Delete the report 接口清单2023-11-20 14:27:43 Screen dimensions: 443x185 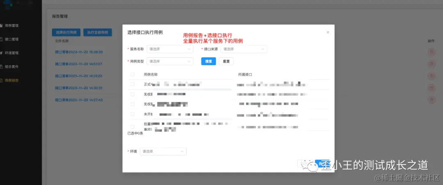click(431, 100)
